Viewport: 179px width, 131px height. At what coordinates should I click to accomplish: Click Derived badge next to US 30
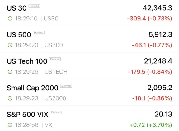click(34, 6)
